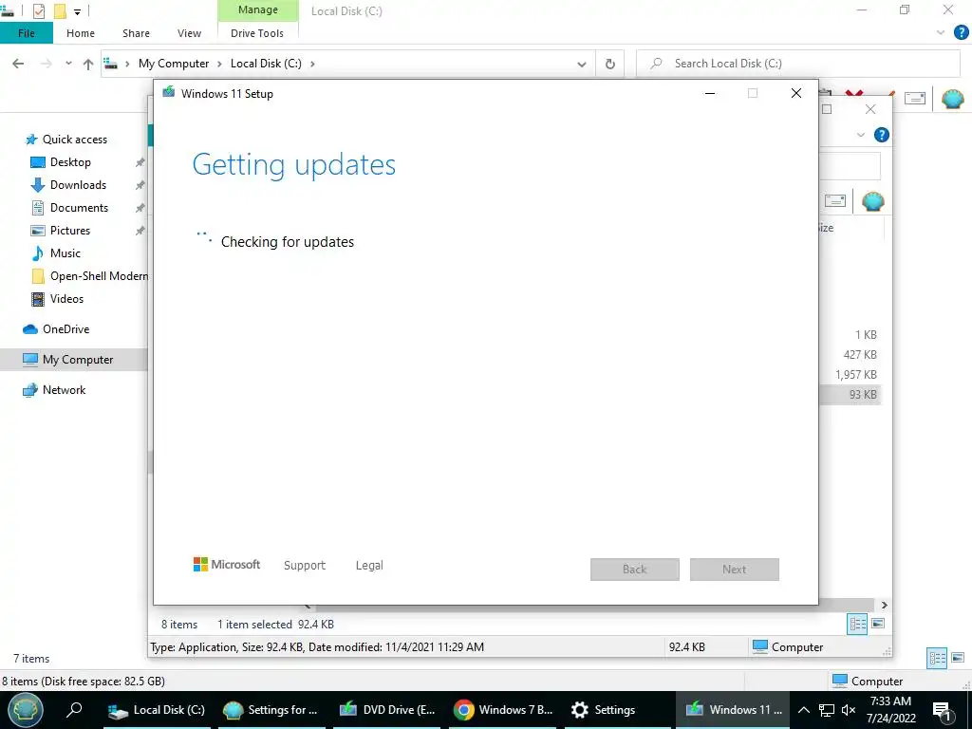Switch to the Share ribbon tab
The height and width of the screenshot is (729, 972).
(x=136, y=33)
